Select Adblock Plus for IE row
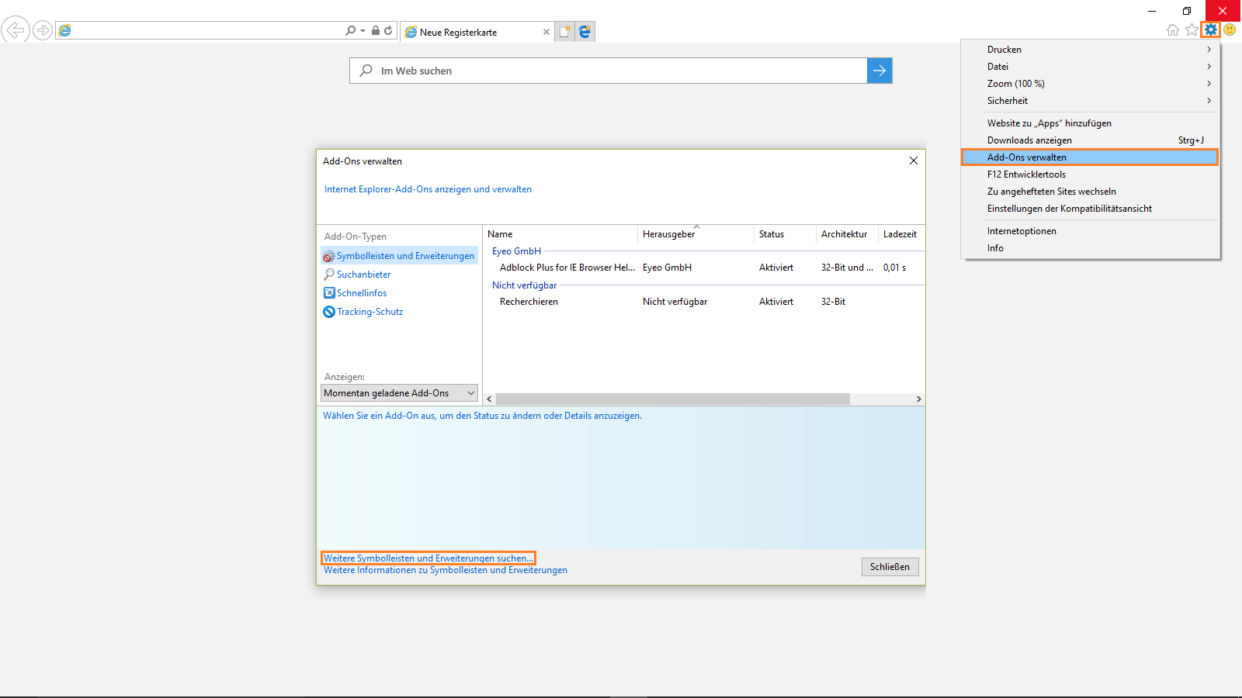Screen dimensions: 1242x698 tap(567, 268)
